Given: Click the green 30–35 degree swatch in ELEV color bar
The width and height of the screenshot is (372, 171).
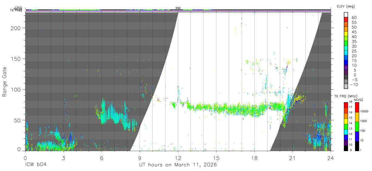Looking at the screenshot, I should click(x=346, y=43).
